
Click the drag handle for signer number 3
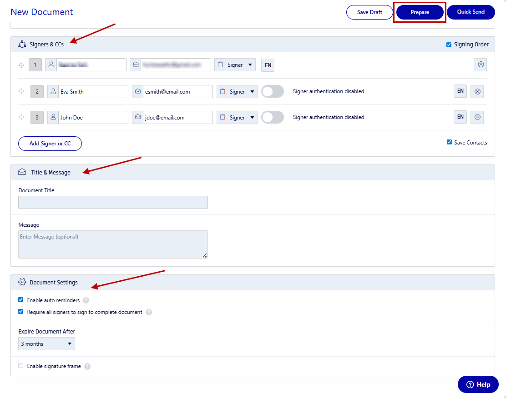tap(21, 117)
